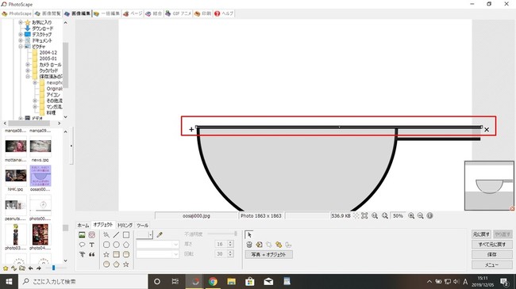Viewport: 516px width, 289px height.
Task: Click the opacity slider track
Action: pos(222,234)
